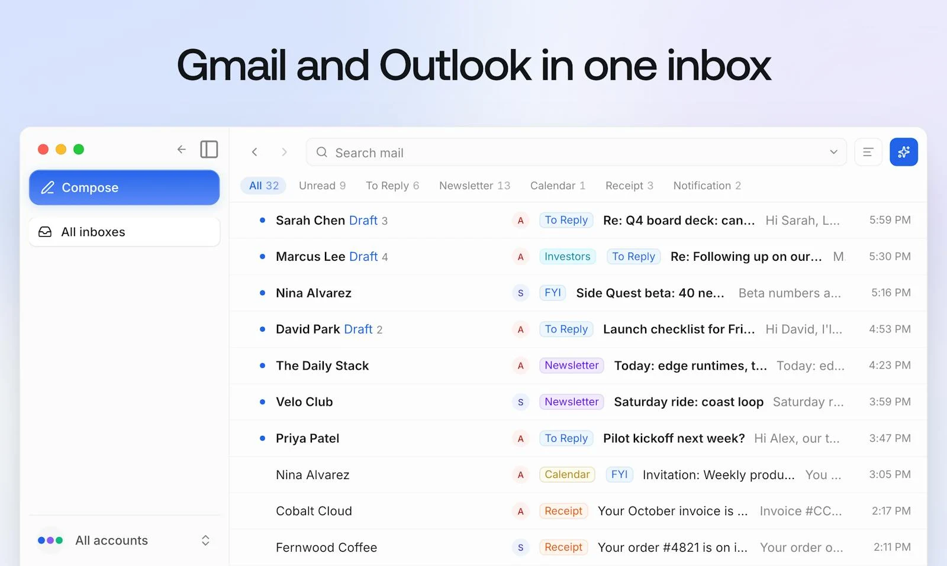Click the account badge on Sarah Chen row
Screen dimensions: 947x566
click(520, 221)
